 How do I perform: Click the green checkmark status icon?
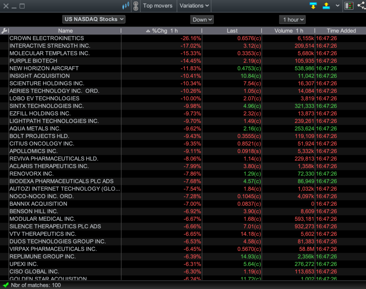click(x=5, y=285)
